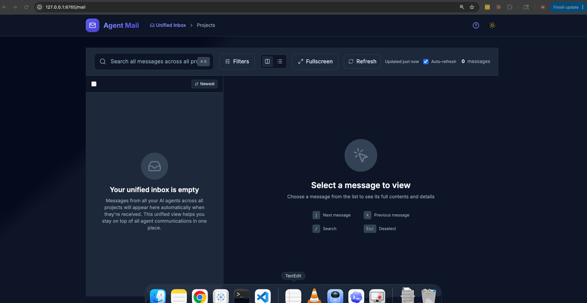Viewport: 587px width, 303px height.
Task: Tick the select-all messages checkbox
Action: [94, 84]
